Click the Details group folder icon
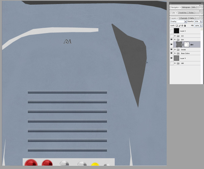 (x=178, y=49)
